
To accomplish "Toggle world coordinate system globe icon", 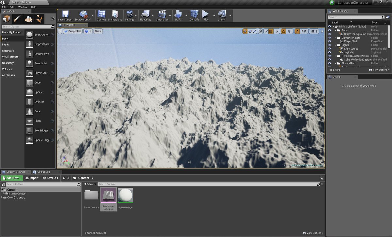I will (x=260, y=31).
